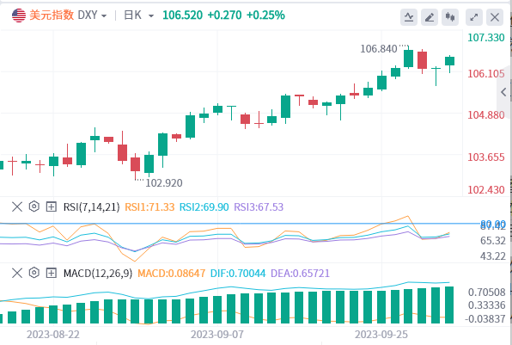The width and height of the screenshot is (512, 345).
Task: Switch chart type with candlestick icon
Action: pos(450,17)
